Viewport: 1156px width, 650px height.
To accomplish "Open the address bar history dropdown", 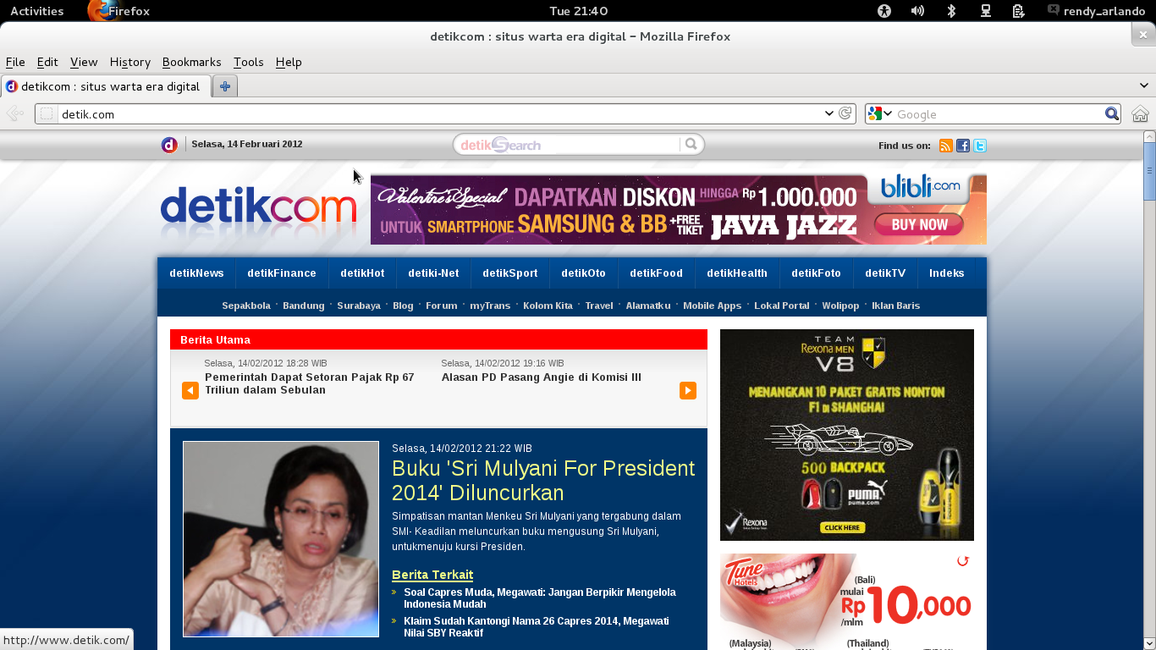I will (x=829, y=113).
